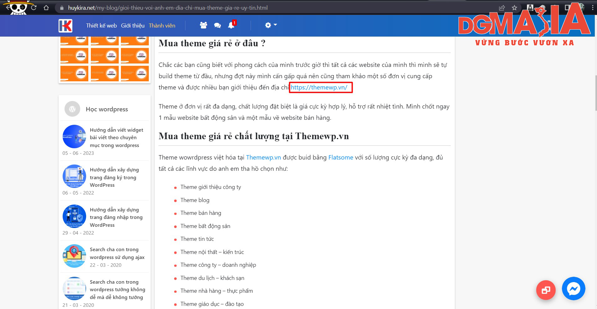Click list item Theme tin tức

(197, 239)
